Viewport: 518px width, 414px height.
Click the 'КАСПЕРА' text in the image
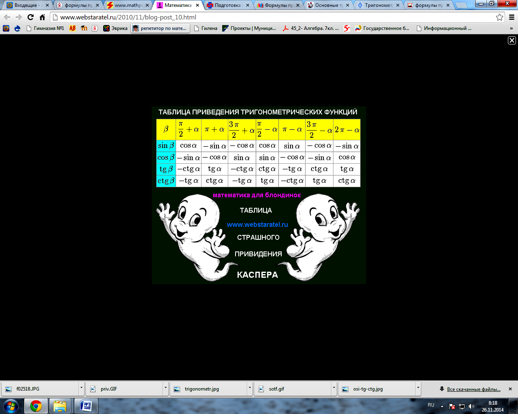(x=257, y=275)
